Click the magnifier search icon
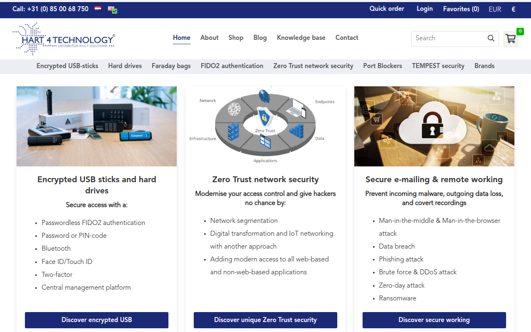The height and width of the screenshot is (332, 531). (491, 38)
